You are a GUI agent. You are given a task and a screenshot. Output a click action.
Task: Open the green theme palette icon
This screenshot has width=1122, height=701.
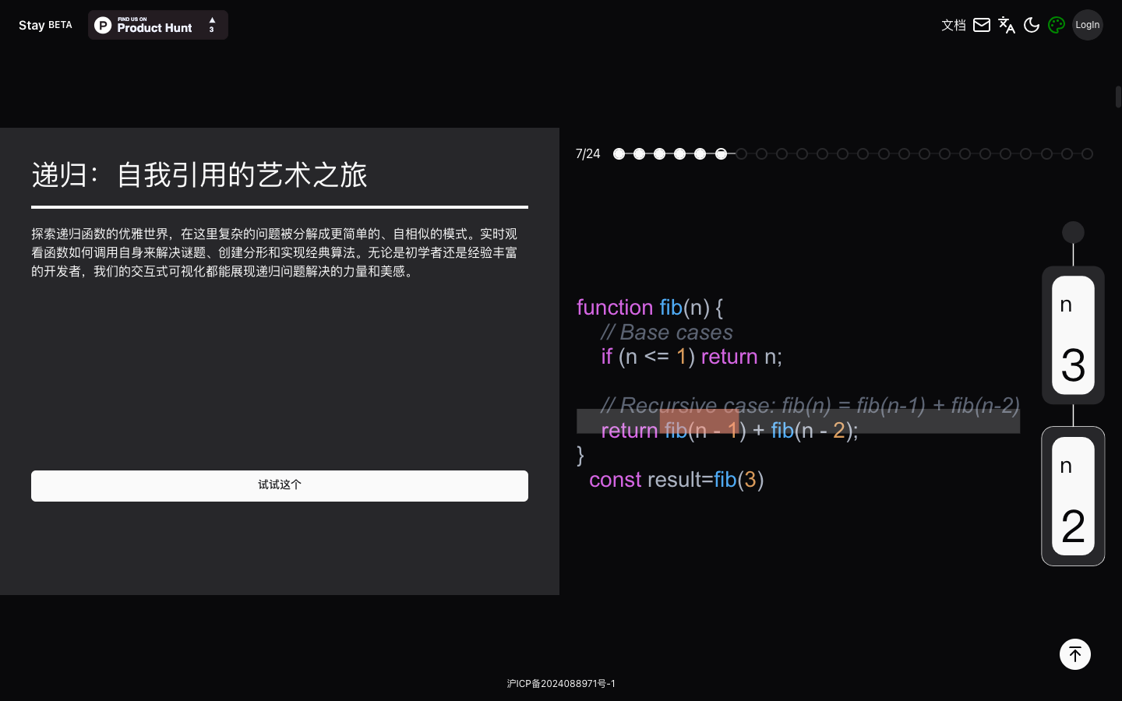(x=1057, y=25)
